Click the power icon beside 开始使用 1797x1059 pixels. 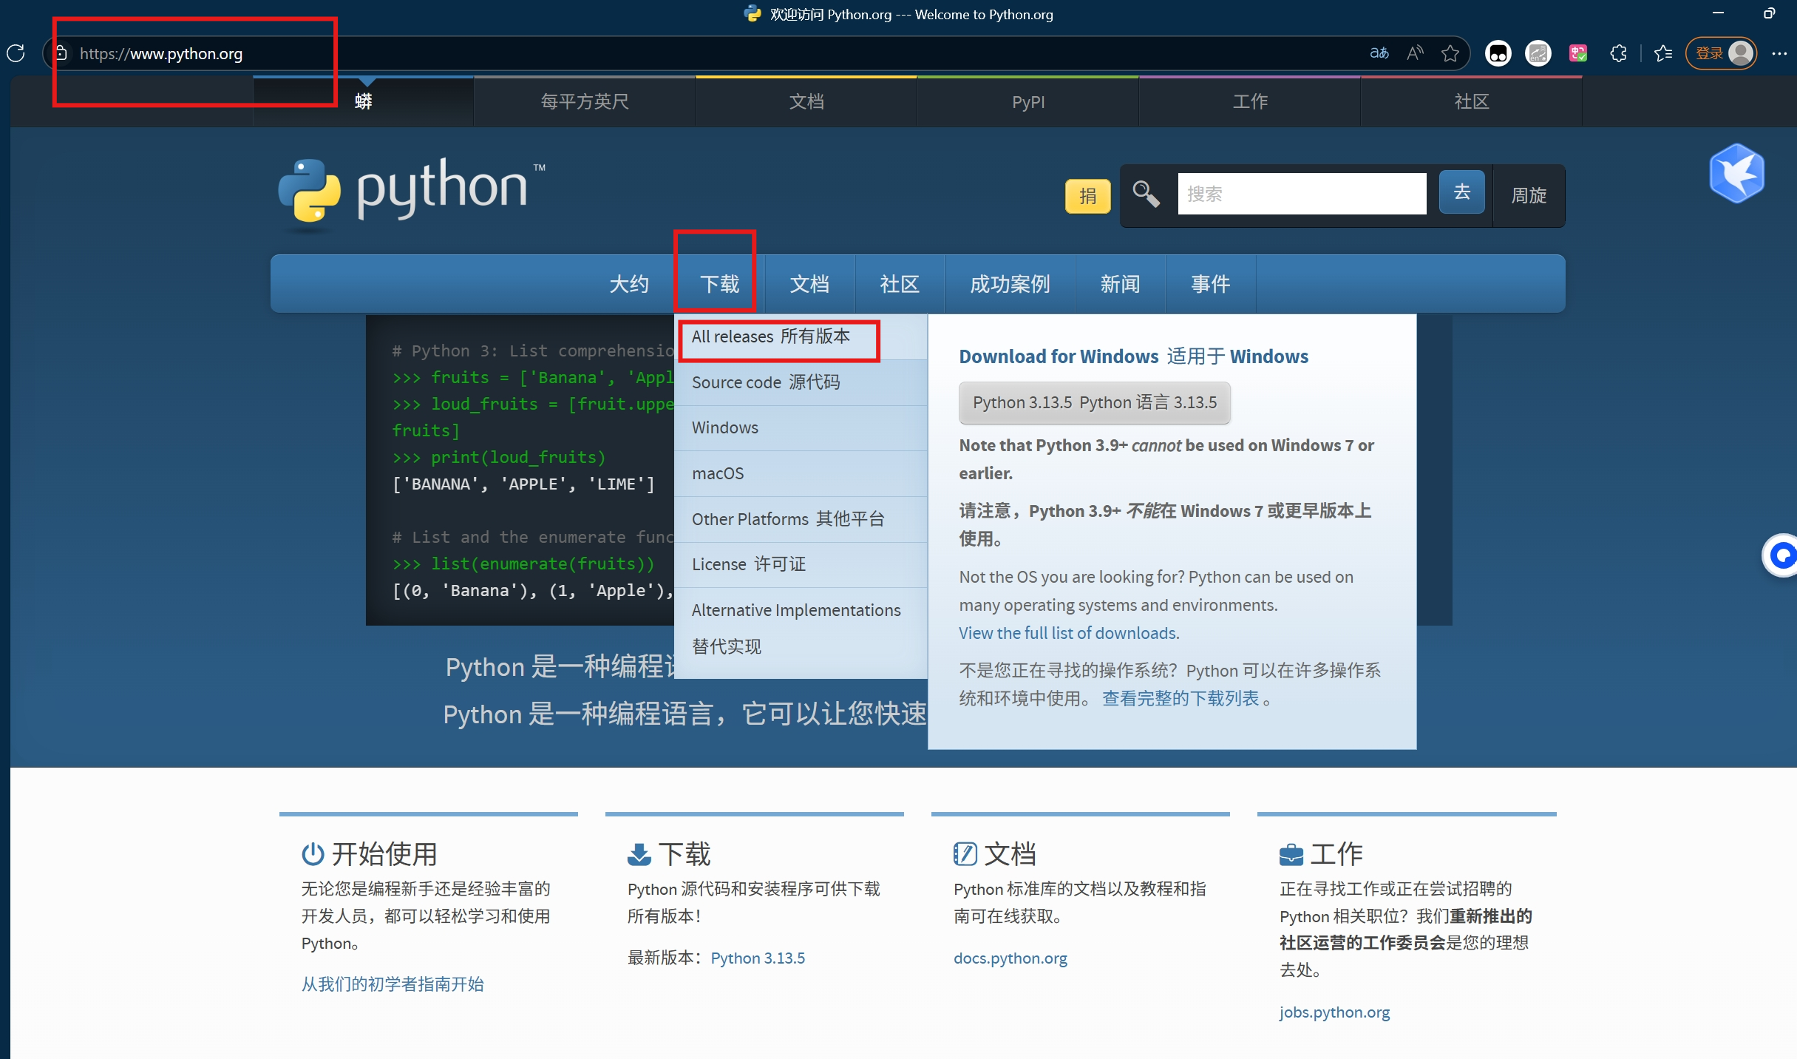313,854
